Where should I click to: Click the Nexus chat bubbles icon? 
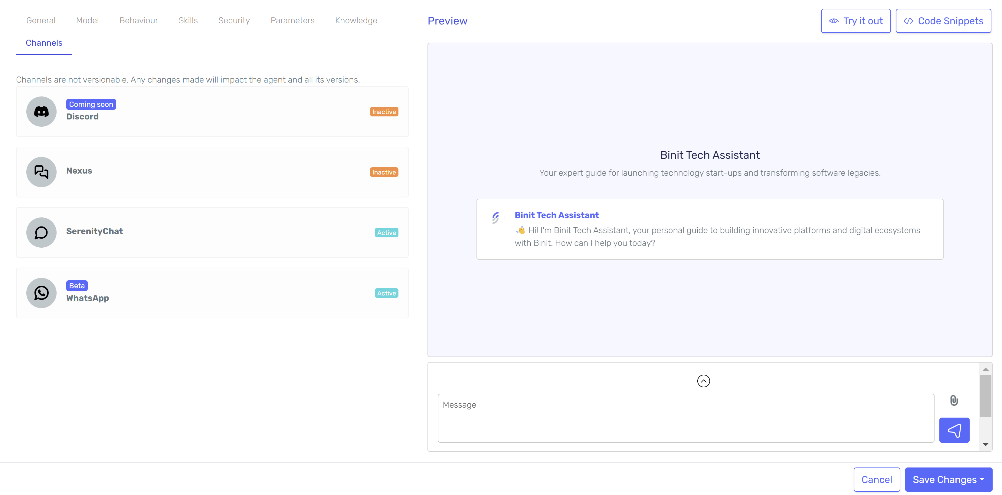point(41,172)
